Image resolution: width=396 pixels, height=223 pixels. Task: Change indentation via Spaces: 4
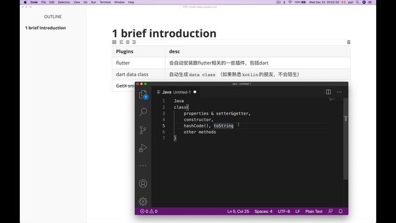pos(264,211)
